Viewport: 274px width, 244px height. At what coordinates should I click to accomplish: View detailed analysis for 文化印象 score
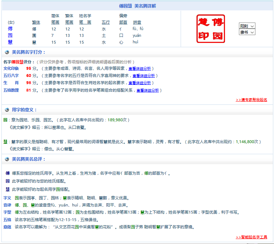tap(140, 68)
